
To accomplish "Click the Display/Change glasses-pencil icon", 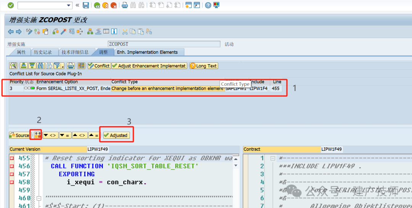I will pyautogui.click(x=29, y=32).
